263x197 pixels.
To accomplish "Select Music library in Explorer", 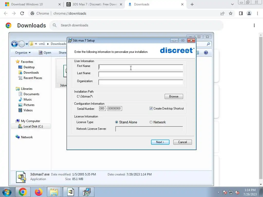I will point(28,100).
